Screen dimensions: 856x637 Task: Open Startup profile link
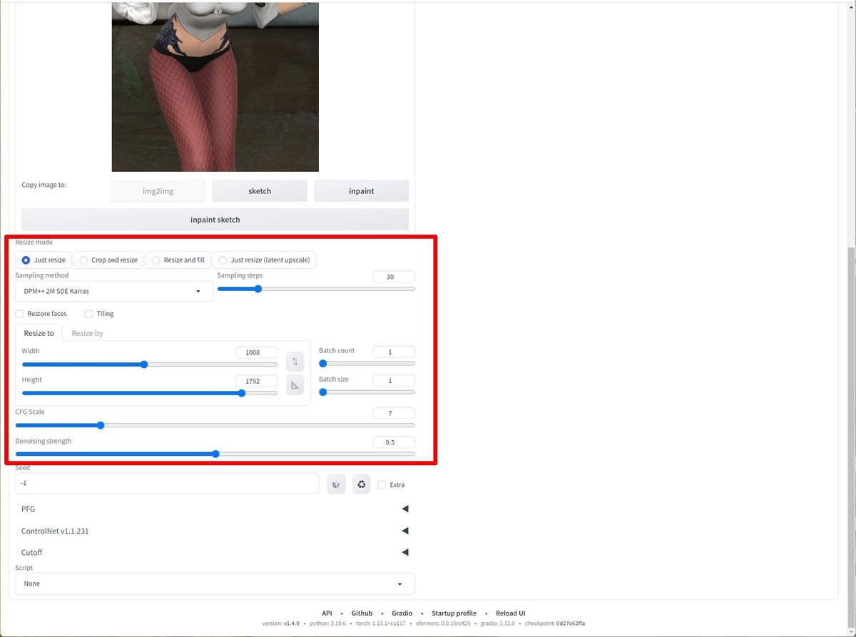point(454,613)
